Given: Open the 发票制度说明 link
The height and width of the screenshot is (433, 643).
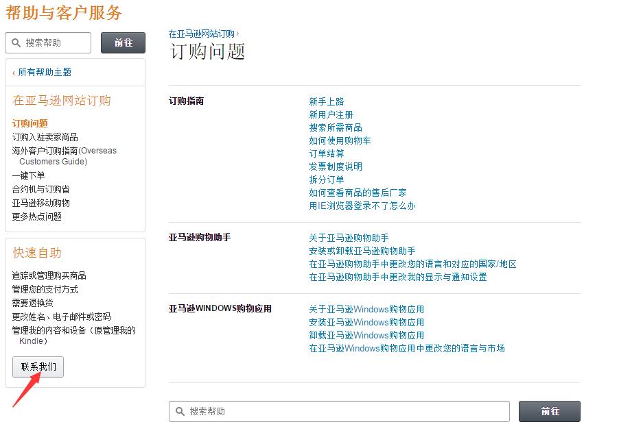Looking at the screenshot, I should [336, 166].
